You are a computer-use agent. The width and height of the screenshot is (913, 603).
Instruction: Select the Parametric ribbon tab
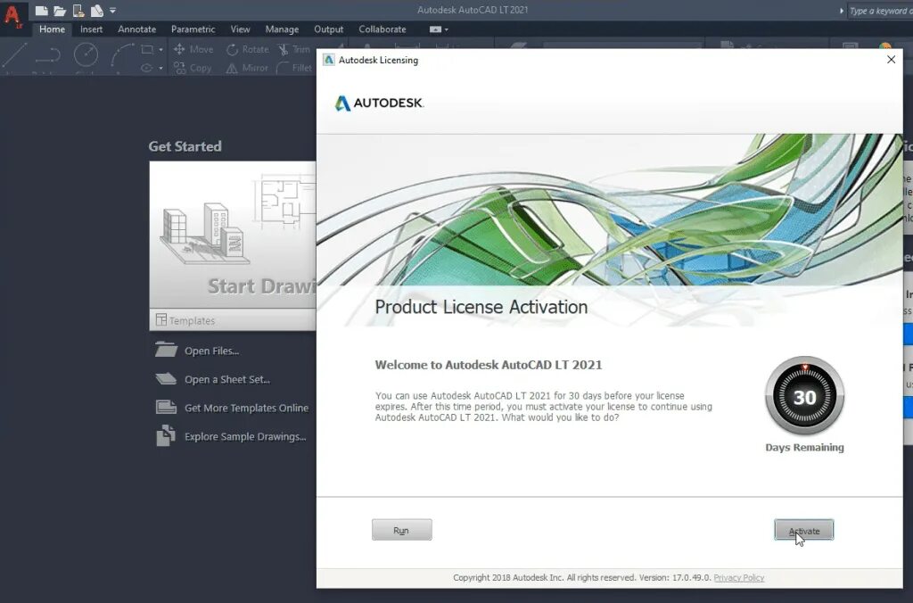coord(193,29)
